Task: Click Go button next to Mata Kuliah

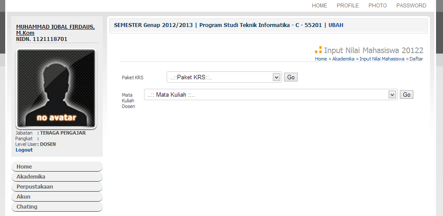Action: (406, 94)
